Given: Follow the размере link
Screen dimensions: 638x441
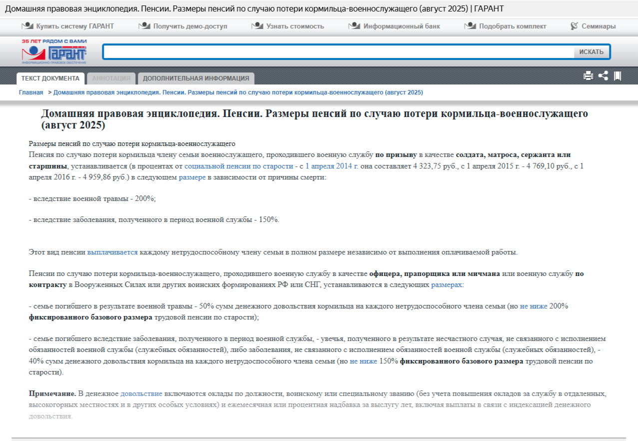Looking at the screenshot, I should pyautogui.click(x=192, y=177).
